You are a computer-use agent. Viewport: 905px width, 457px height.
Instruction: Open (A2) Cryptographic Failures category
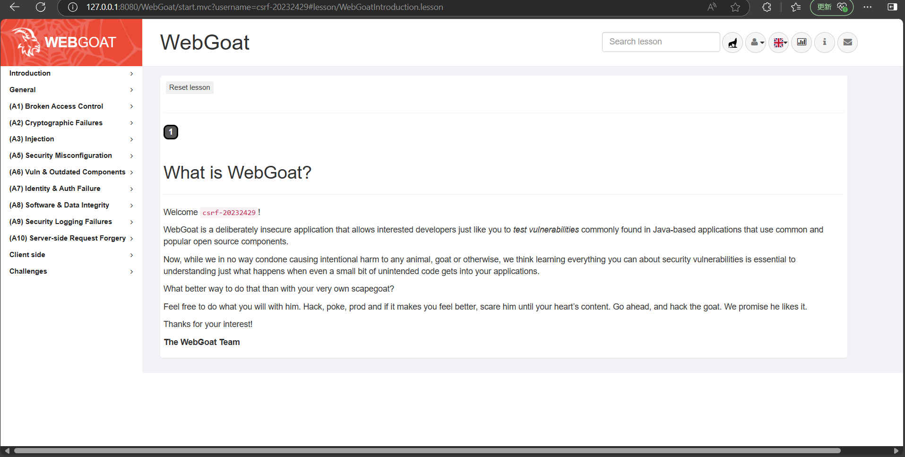click(x=71, y=123)
